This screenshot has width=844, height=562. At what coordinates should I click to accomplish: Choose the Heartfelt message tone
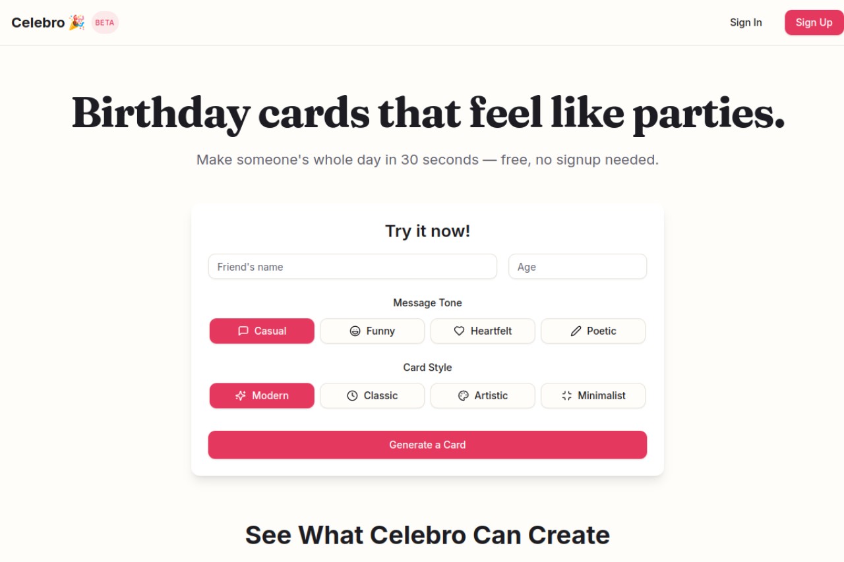click(483, 331)
